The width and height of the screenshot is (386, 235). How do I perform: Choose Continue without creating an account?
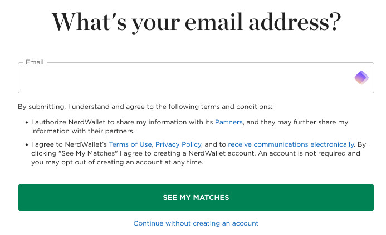point(196,223)
